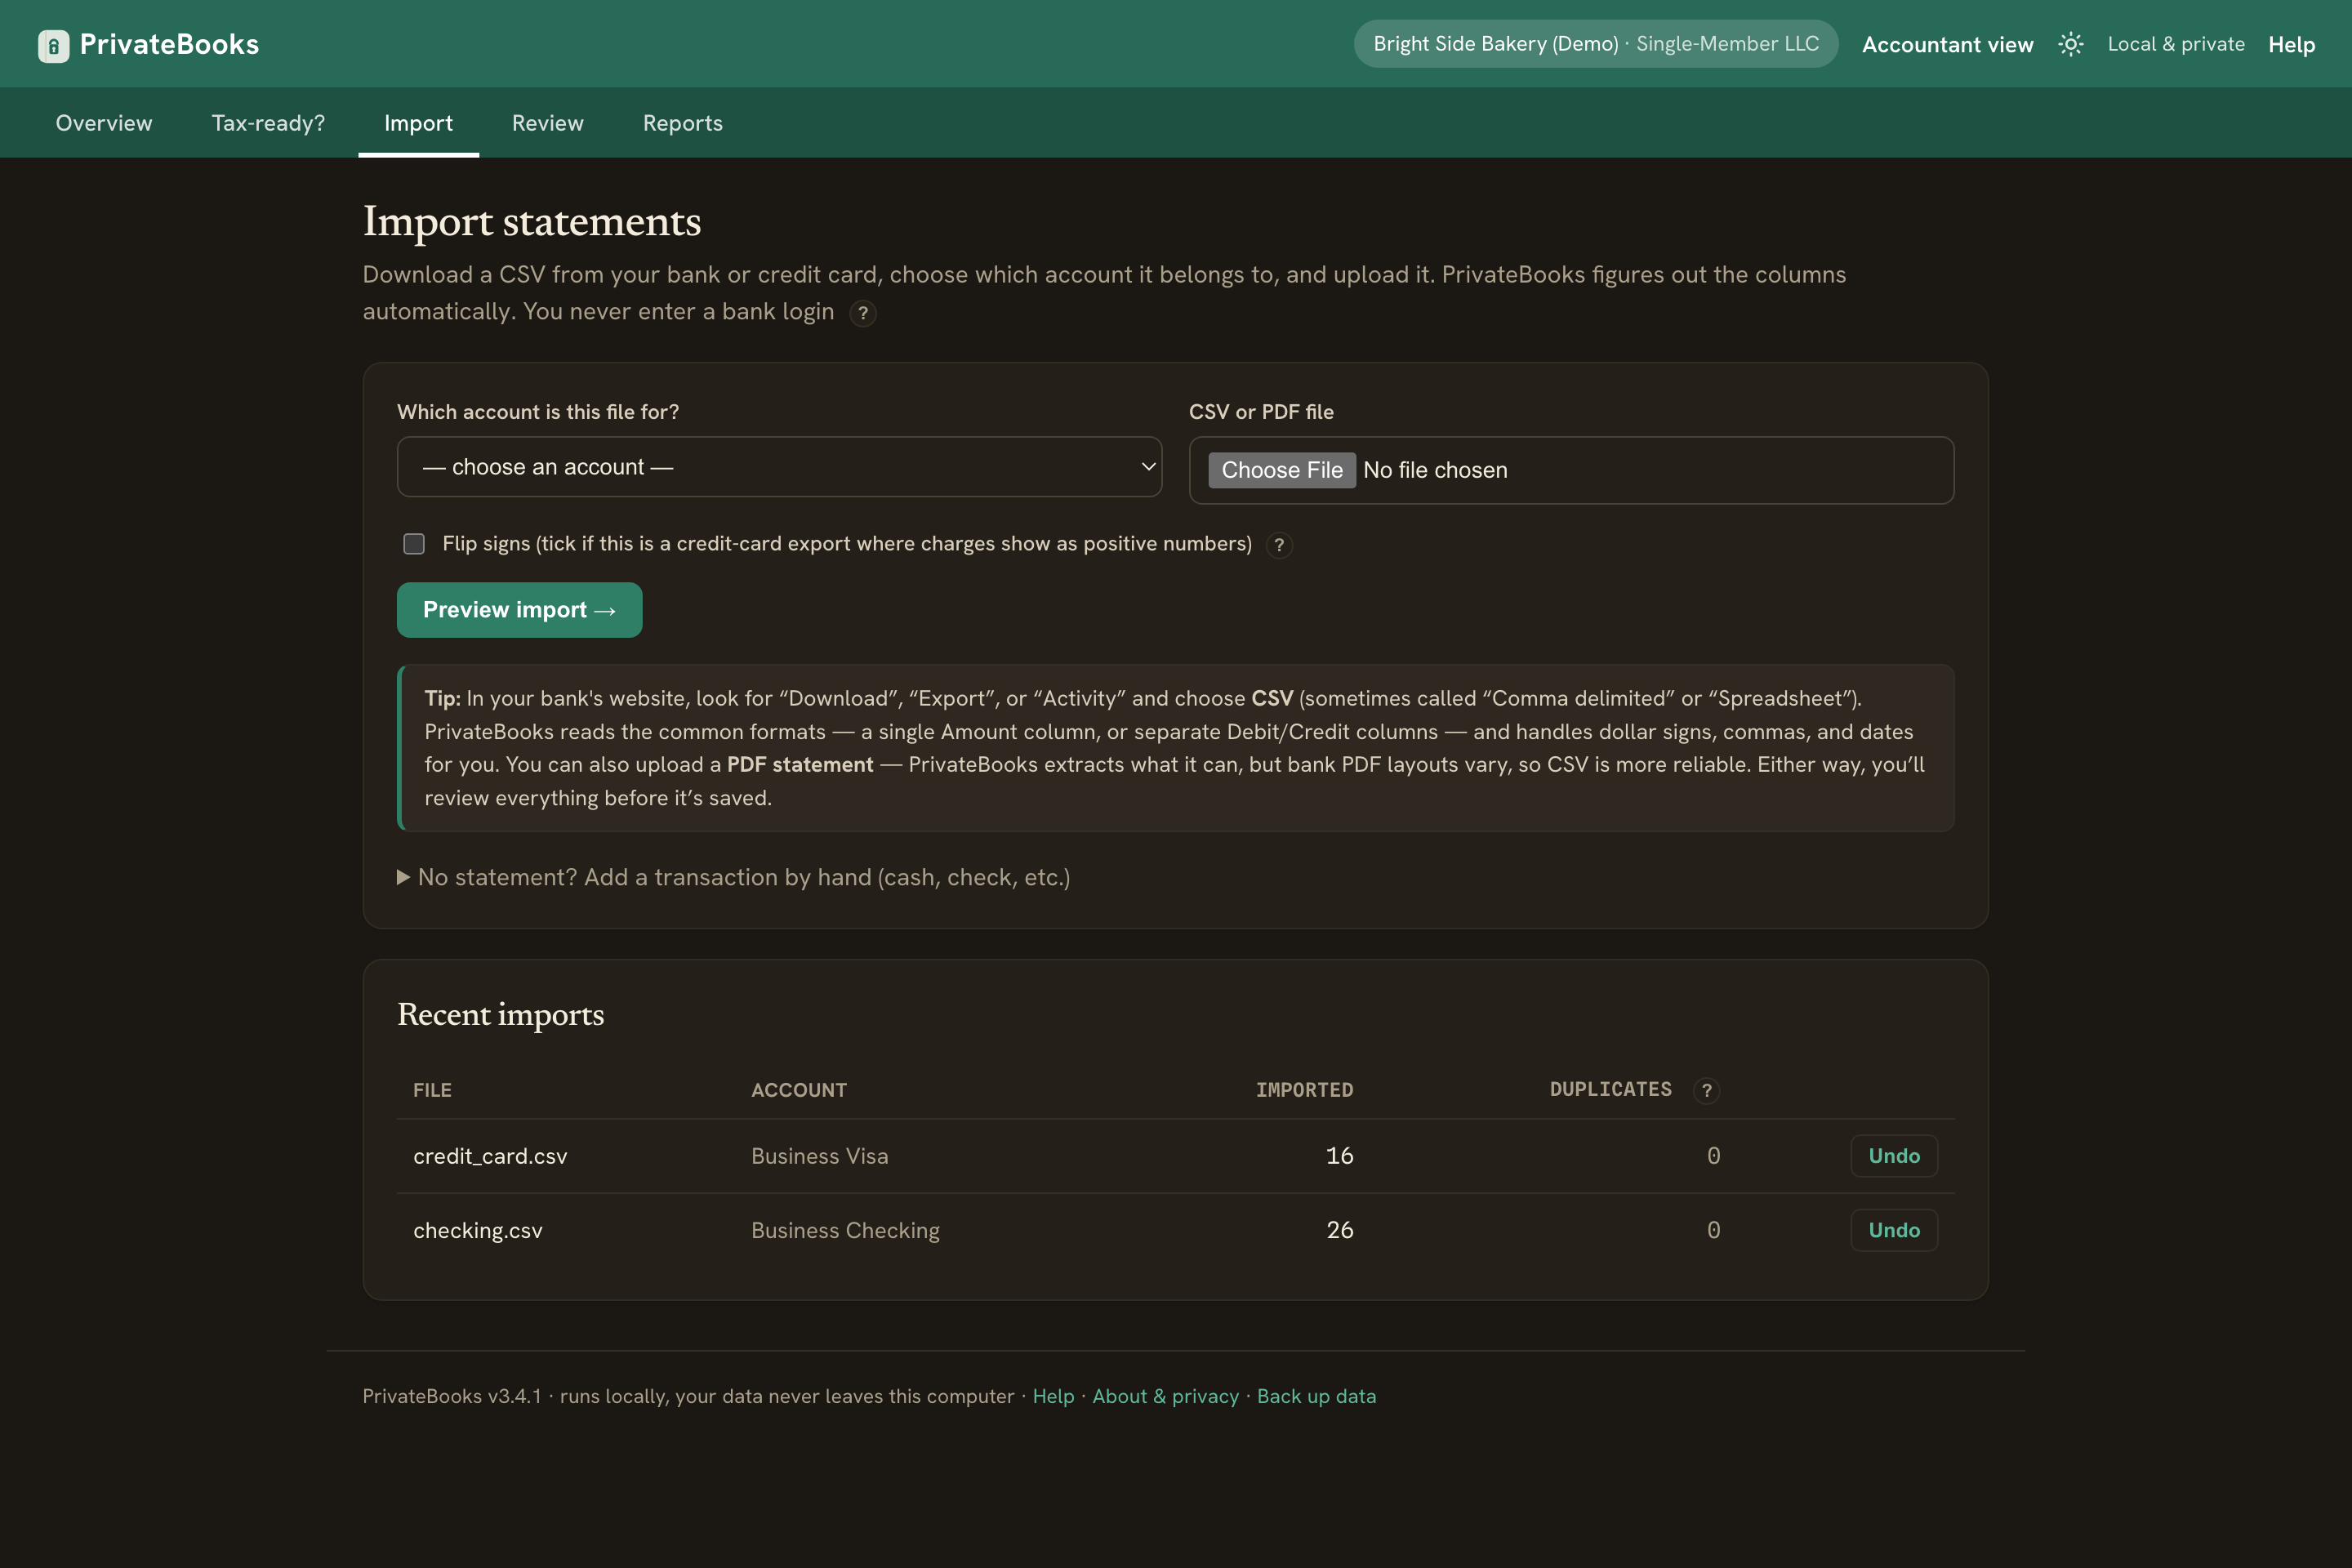Tick the Flip signs checkbox
The width and height of the screenshot is (2352, 1568).
(414, 544)
